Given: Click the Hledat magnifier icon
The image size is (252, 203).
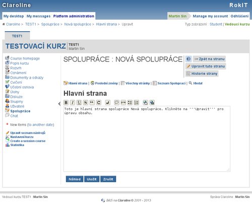Looking at the screenshot, I should [x=191, y=83].
